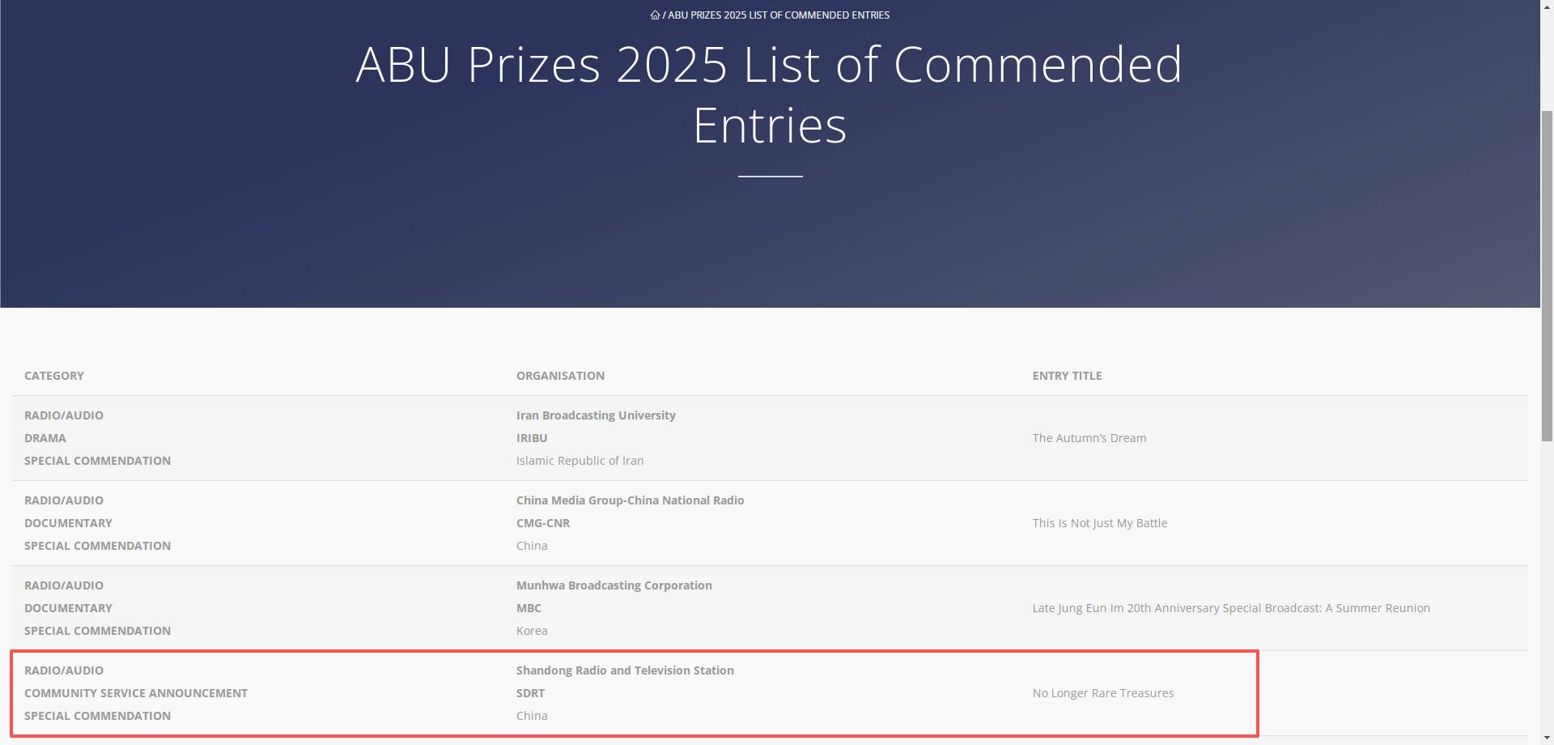Screen dimensions: 1554x745
Task: Click Iran Broadcasting University name
Action: click(x=596, y=415)
